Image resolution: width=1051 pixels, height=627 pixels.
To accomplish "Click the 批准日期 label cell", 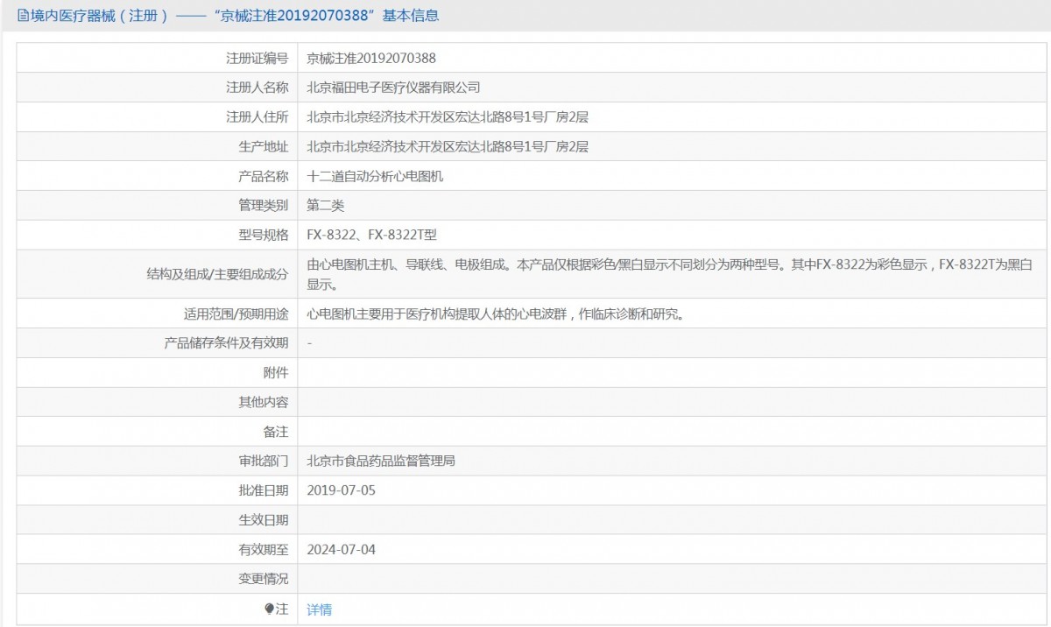I will 158,490.
